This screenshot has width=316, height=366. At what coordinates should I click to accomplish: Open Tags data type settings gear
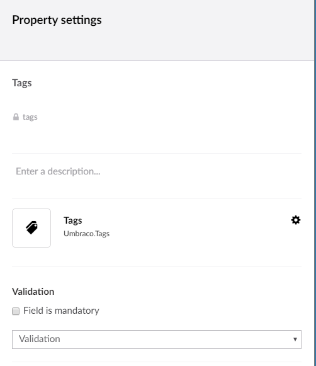[x=295, y=220]
